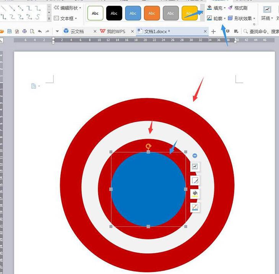Click the print icon in quick access toolbar
Image resolution: width=279 pixels, height=274 pixels.
tap(24, 31)
